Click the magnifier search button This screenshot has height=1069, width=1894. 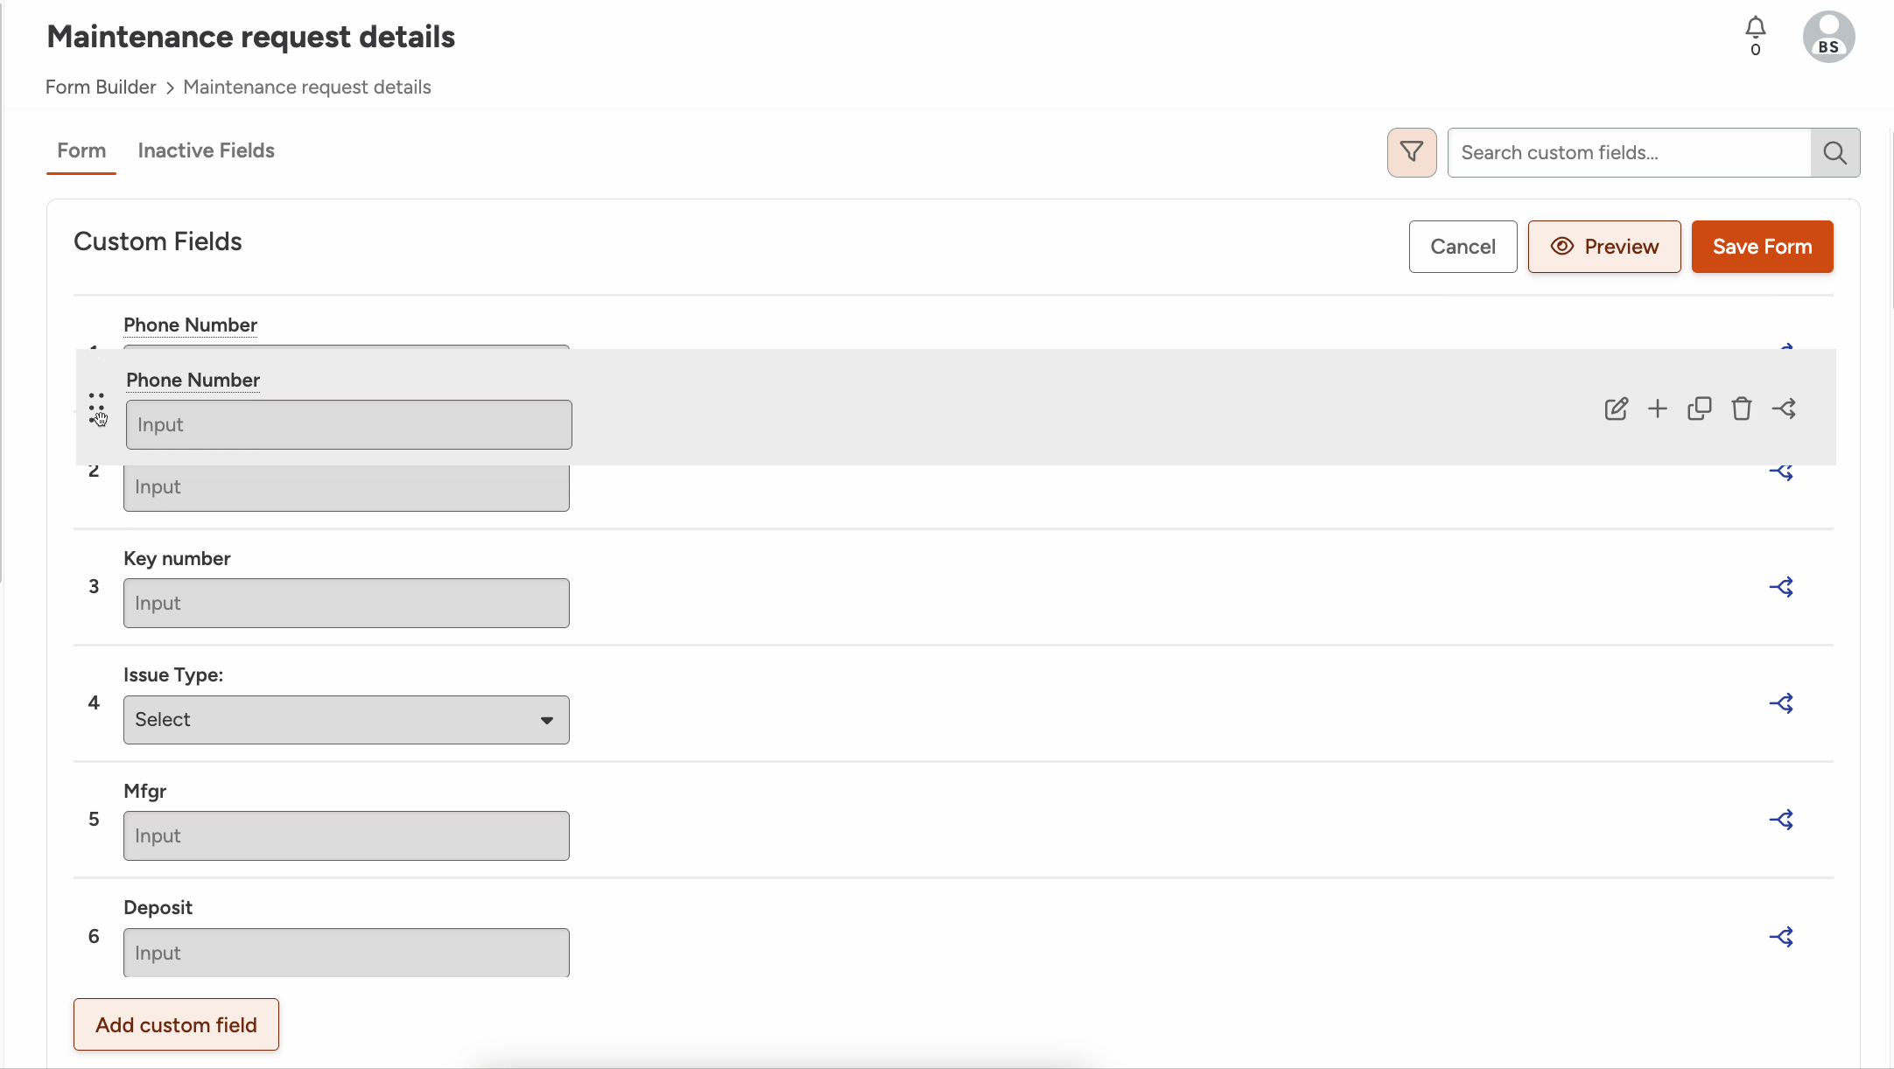tap(1835, 152)
